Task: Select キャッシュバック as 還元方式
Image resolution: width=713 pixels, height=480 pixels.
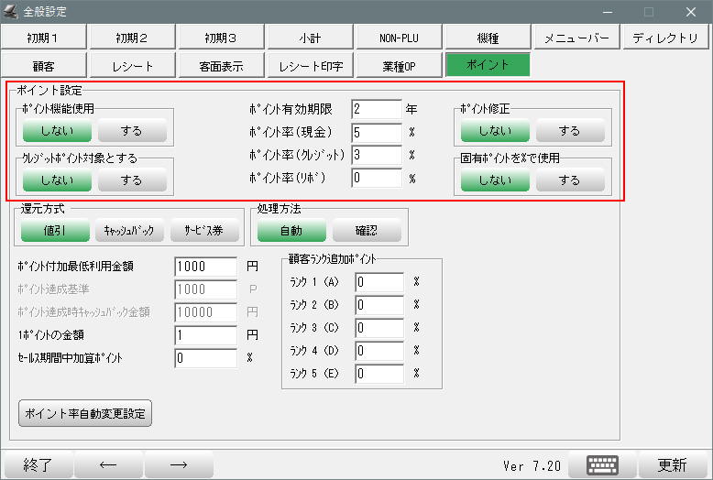Action: click(128, 230)
